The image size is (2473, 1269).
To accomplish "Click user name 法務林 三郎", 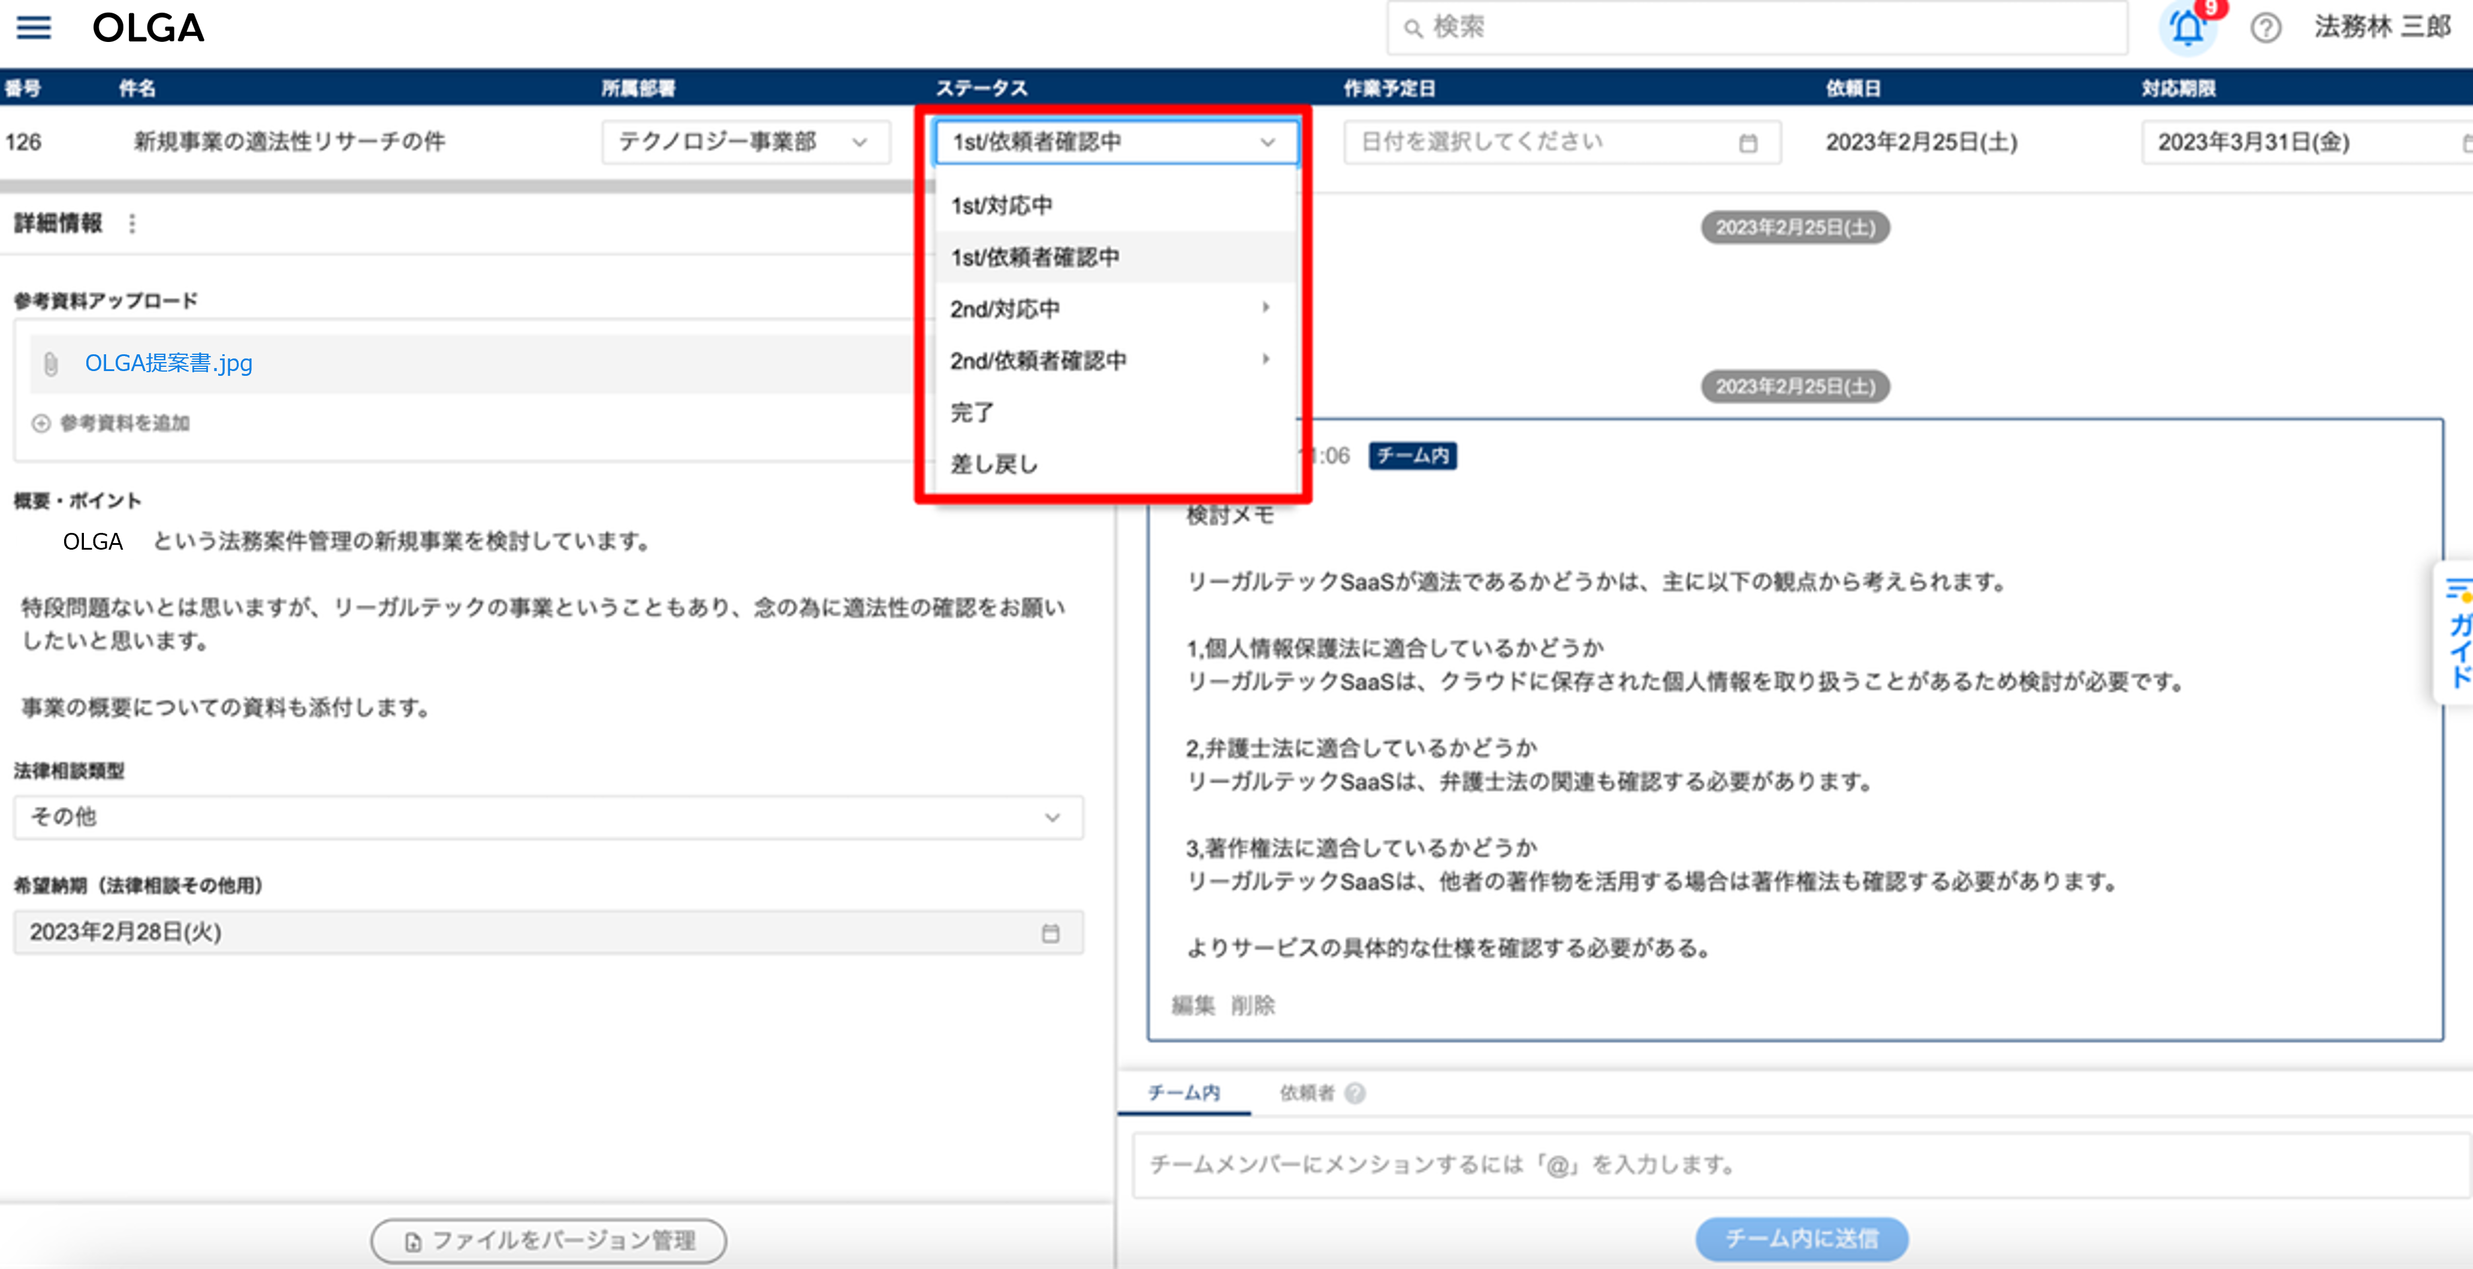I will pyautogui.click(x=2382, y=27).
